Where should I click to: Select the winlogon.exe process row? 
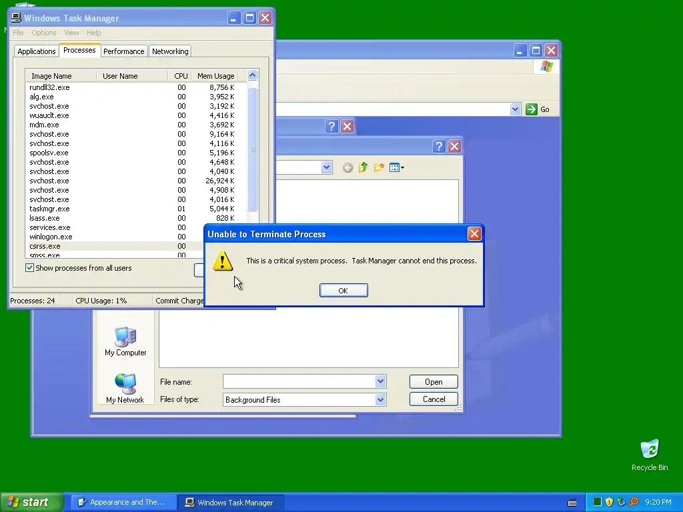115,237
